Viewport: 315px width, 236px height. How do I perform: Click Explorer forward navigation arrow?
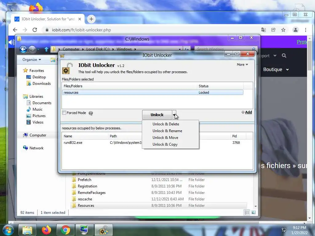pyautogui.click(x=32, y=49)
